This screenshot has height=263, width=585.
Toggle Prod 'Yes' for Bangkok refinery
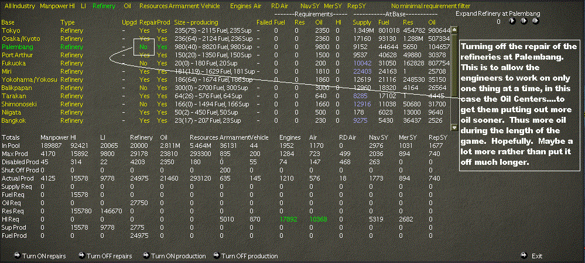coord(162,121)
